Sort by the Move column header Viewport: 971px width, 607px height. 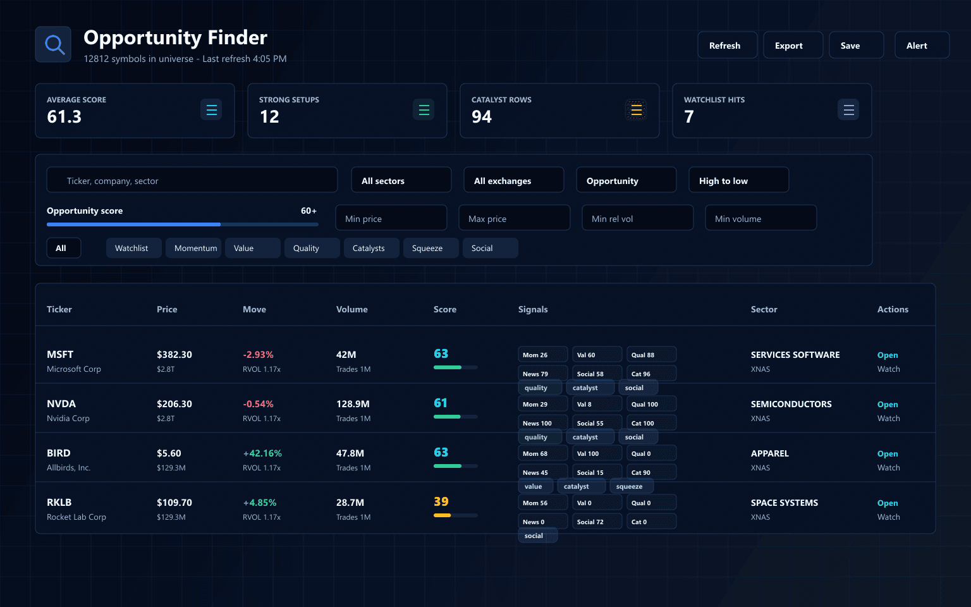coord(254,309)
